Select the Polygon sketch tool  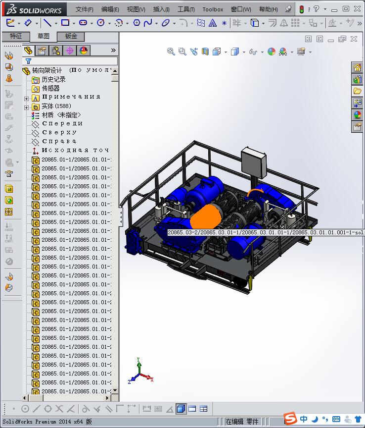click(x=137, y=23)
